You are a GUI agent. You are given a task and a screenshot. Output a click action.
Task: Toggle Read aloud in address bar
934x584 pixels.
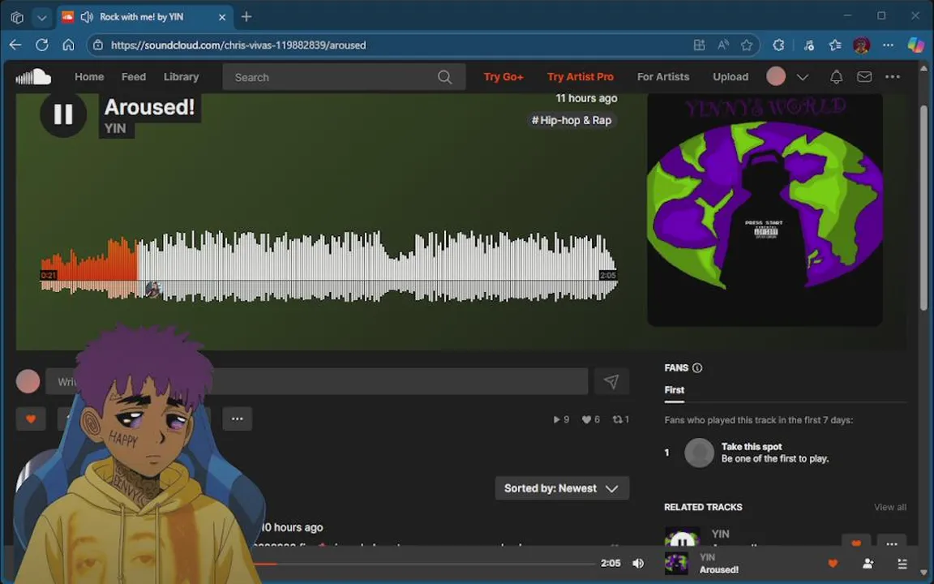point(723,45)
